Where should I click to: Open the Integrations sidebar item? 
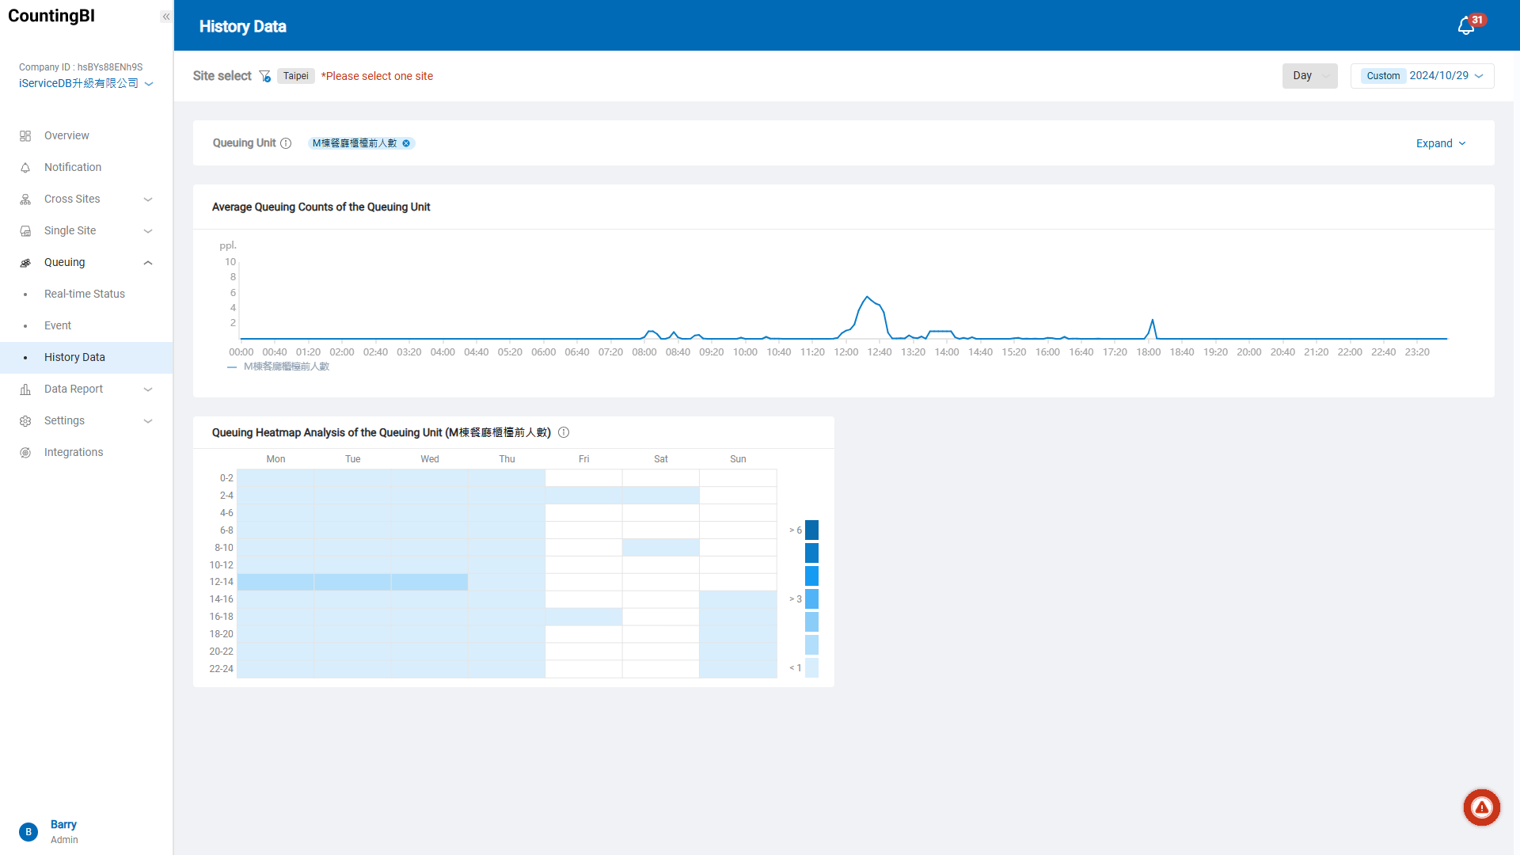74,452
